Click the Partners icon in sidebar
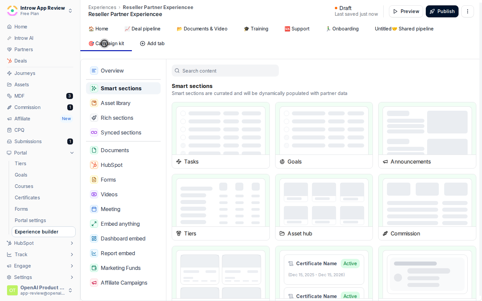This screenshot has height=301, width=482. (9, 49)
